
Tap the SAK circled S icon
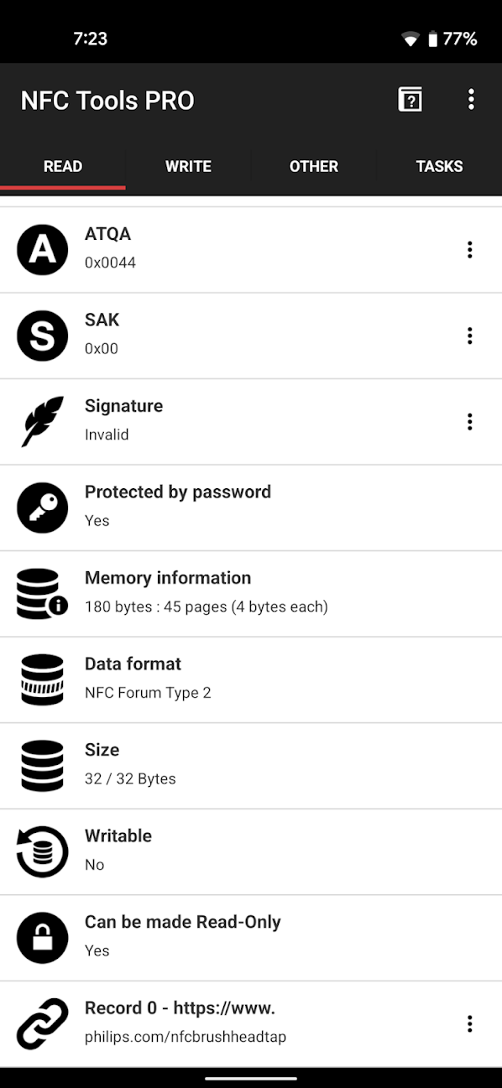(42, 336)
